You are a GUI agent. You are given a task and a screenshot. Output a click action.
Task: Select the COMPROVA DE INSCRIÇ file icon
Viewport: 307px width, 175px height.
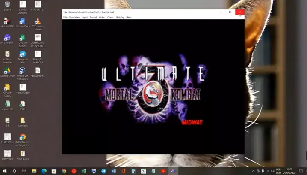38,40
